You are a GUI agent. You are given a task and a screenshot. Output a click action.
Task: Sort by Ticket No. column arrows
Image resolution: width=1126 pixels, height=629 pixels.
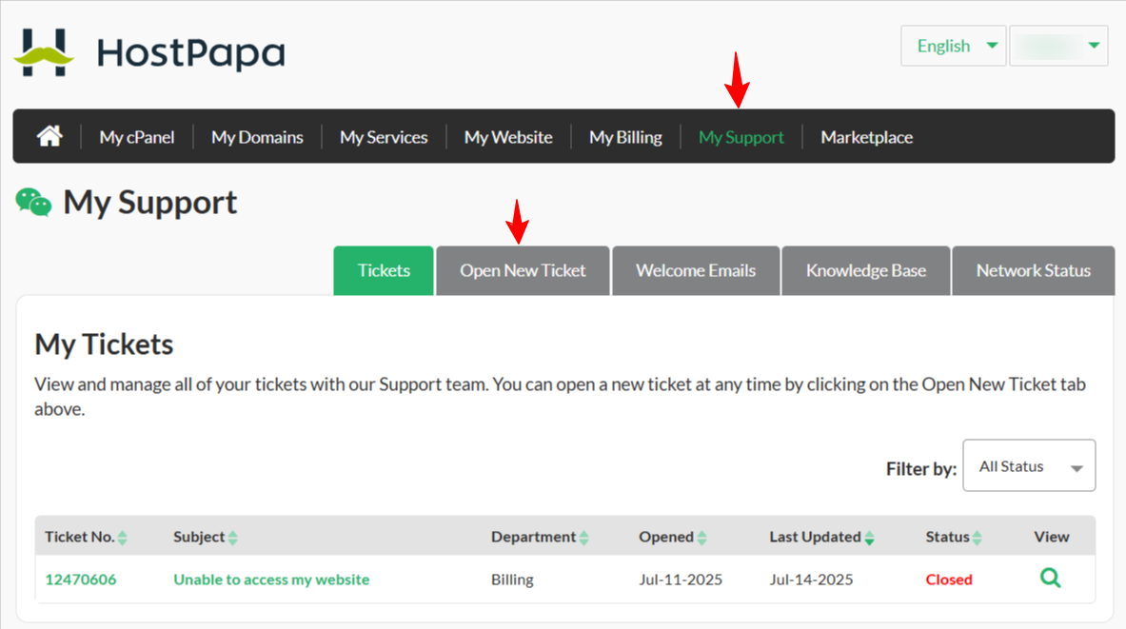coord(122,538)
